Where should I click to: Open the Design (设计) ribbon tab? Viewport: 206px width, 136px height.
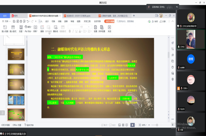click(x=47, y=21)
